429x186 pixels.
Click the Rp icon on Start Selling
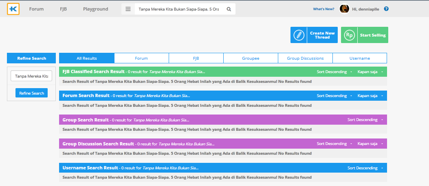click(349, 35)
